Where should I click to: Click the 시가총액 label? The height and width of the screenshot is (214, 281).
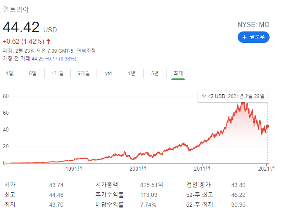click(x=107, y=185)
